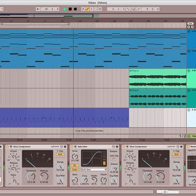Turn off the Glue Compressor before Saturator
Viewport: 196px width, 196px height.
click(7, 147)
